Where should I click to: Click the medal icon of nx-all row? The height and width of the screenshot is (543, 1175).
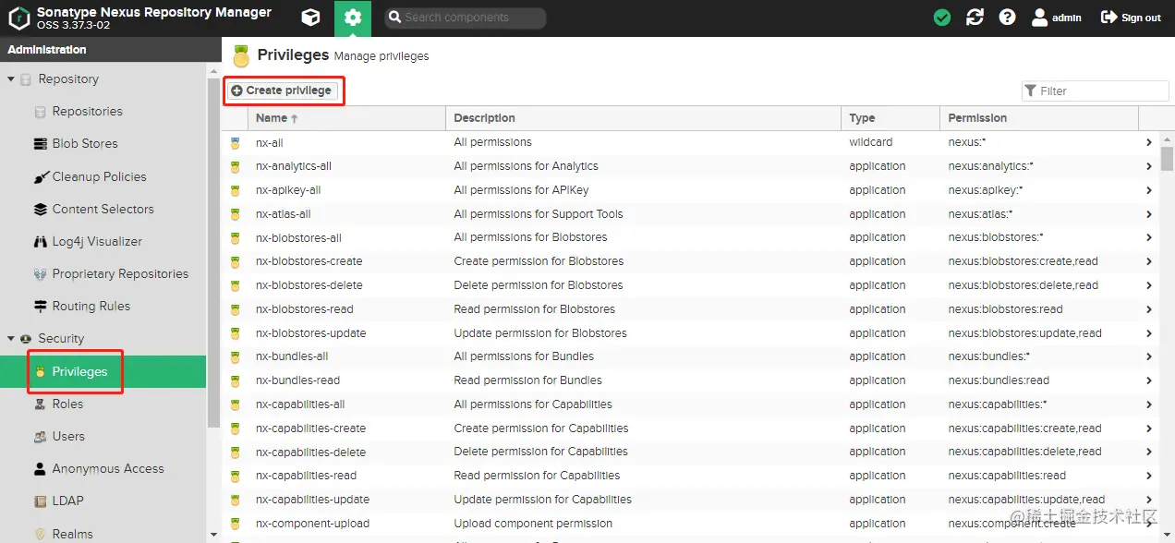[235, 142]
